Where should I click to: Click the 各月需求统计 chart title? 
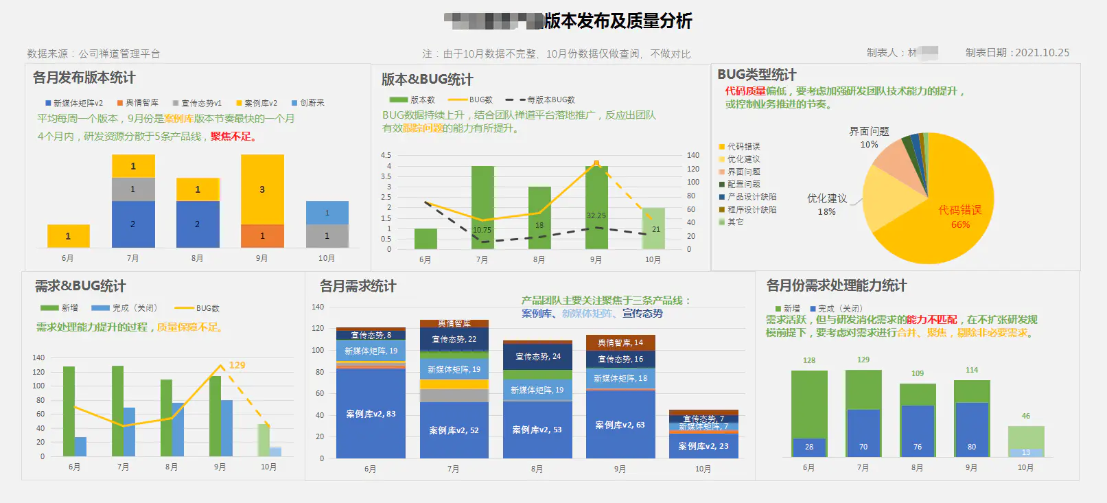tap(358, 286)
